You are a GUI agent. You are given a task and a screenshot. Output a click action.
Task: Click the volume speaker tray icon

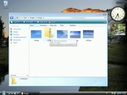tap(120, 93)
